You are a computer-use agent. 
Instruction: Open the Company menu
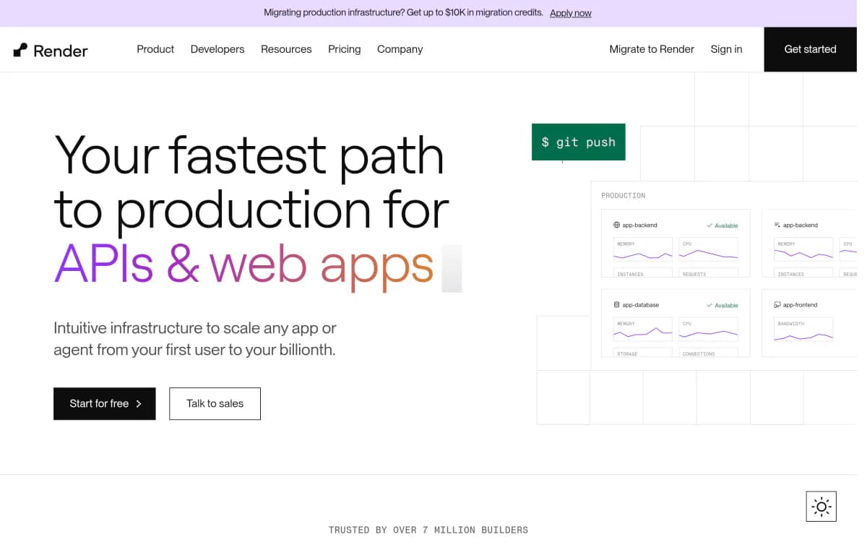pos(400,49)
